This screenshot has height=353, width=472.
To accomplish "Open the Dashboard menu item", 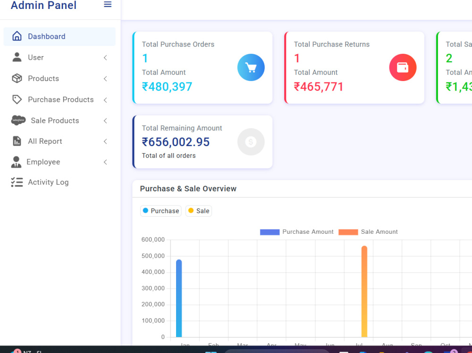I will pyautogui.click(x=59, y=36).
